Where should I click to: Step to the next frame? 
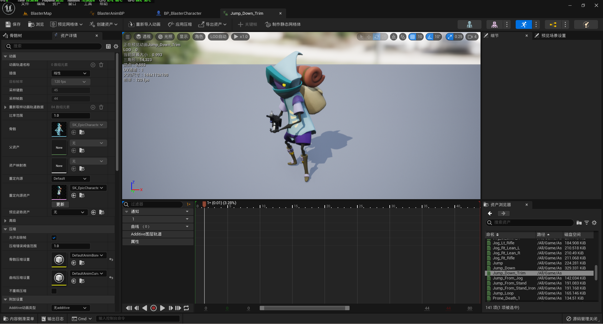[171, 308]
